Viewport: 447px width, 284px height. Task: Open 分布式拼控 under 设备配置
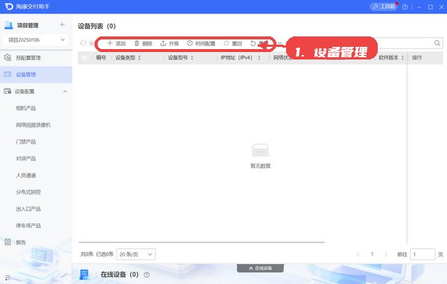(28, 192)
